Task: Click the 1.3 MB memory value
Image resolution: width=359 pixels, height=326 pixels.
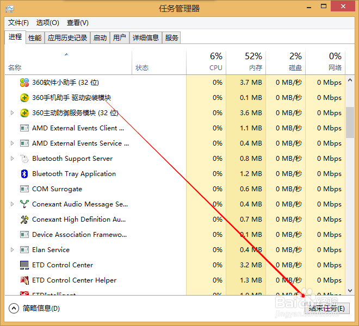Action: [251, 280]
